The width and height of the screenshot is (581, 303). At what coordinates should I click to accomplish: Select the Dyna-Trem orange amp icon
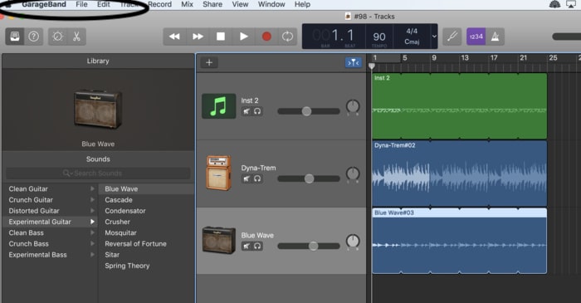(x=218, y=173)
